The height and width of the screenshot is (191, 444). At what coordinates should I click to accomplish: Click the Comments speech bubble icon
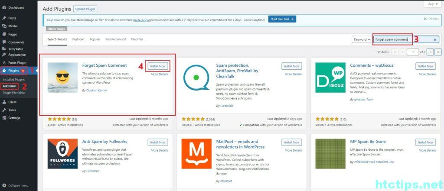(x=4, y=42)
